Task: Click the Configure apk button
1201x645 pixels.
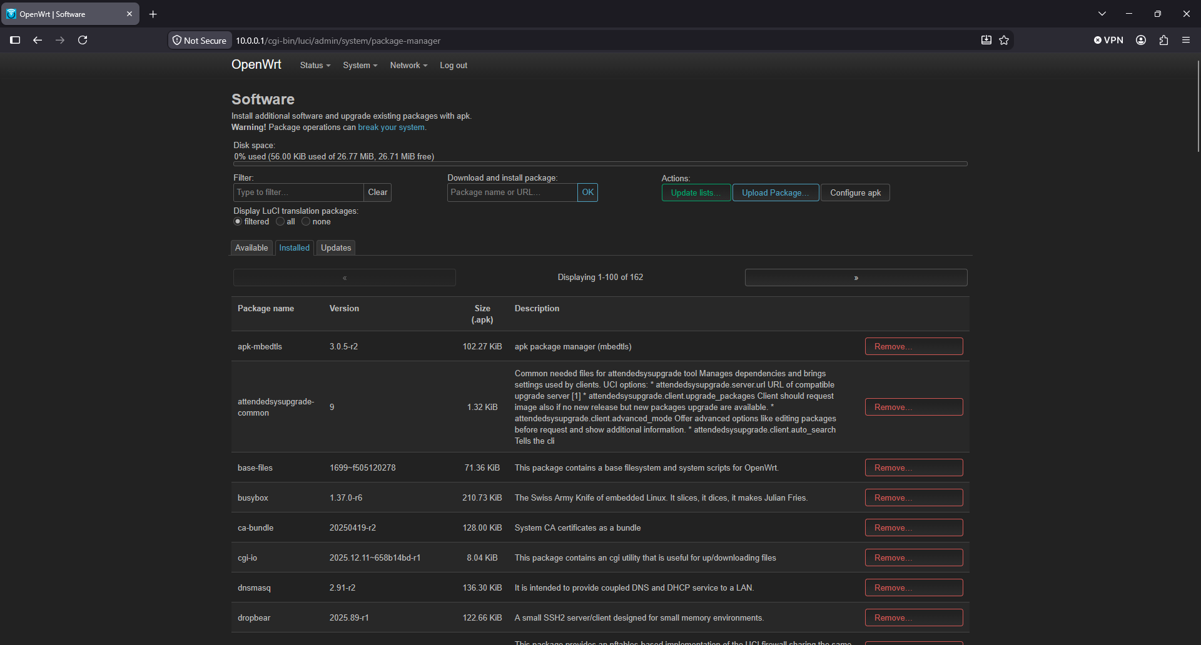Action: pyautogui.click(x=855, y=193)
